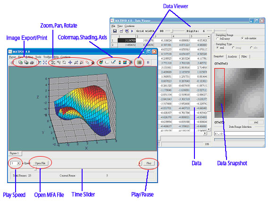This screenshot has width=269, height=202.
Task: Click the data table scroll up arrow
Action: [x=209, y=36]
